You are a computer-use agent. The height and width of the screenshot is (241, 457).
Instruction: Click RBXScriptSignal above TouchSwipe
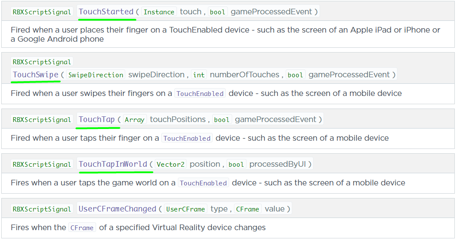point(42,62)
